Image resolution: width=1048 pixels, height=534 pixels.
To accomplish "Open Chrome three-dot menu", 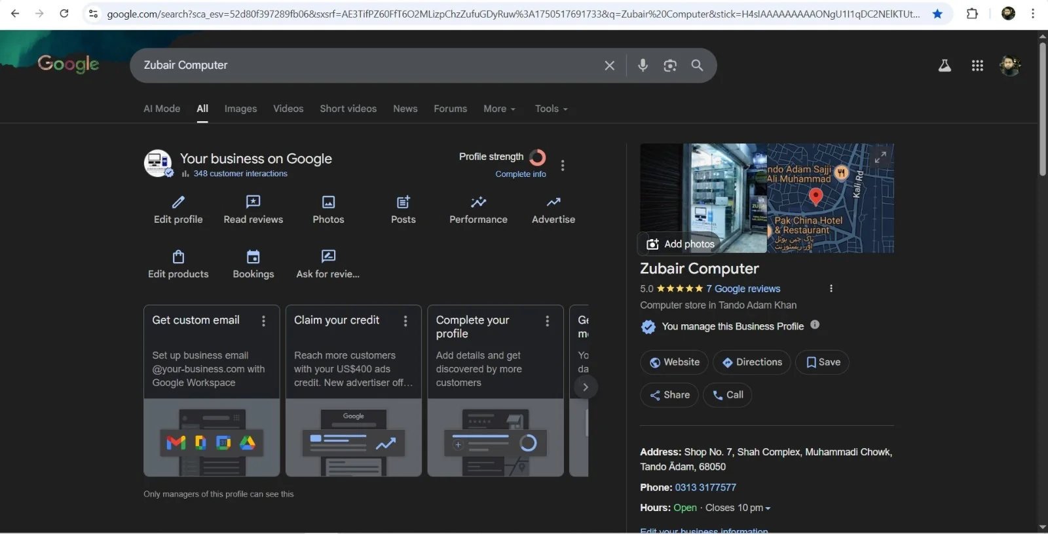I will pyautogui.click(x=1033, y=14).
